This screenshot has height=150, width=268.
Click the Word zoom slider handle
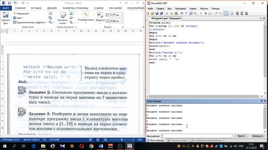(122, 140)
